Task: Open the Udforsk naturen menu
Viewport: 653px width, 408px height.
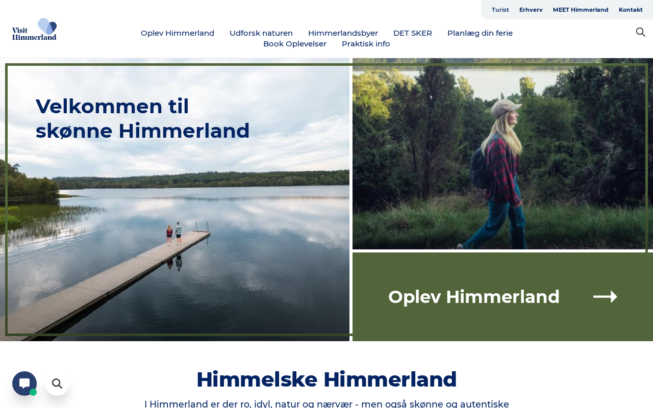Action: point(261,33)
